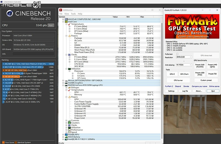Expand E-Cores utilization row
Viewport: 221px width, 144px height.
tap(73, 76)
